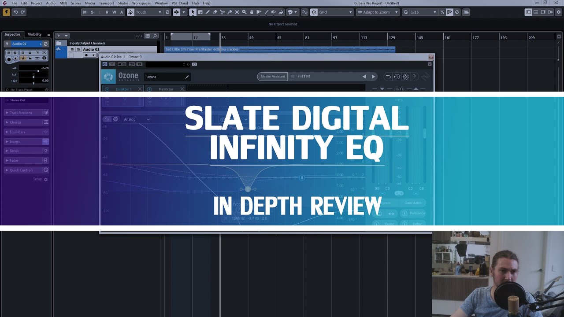Select the Draw pencil tool
This screenshot has width=564, height=317.
coord(208,12)
